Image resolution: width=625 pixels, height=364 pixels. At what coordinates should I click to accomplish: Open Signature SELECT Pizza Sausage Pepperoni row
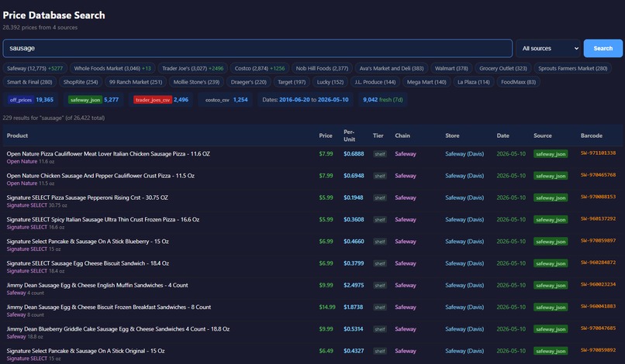point(312,201)
